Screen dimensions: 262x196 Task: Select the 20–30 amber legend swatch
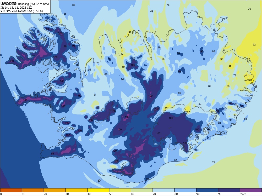[x=55, y=190]
